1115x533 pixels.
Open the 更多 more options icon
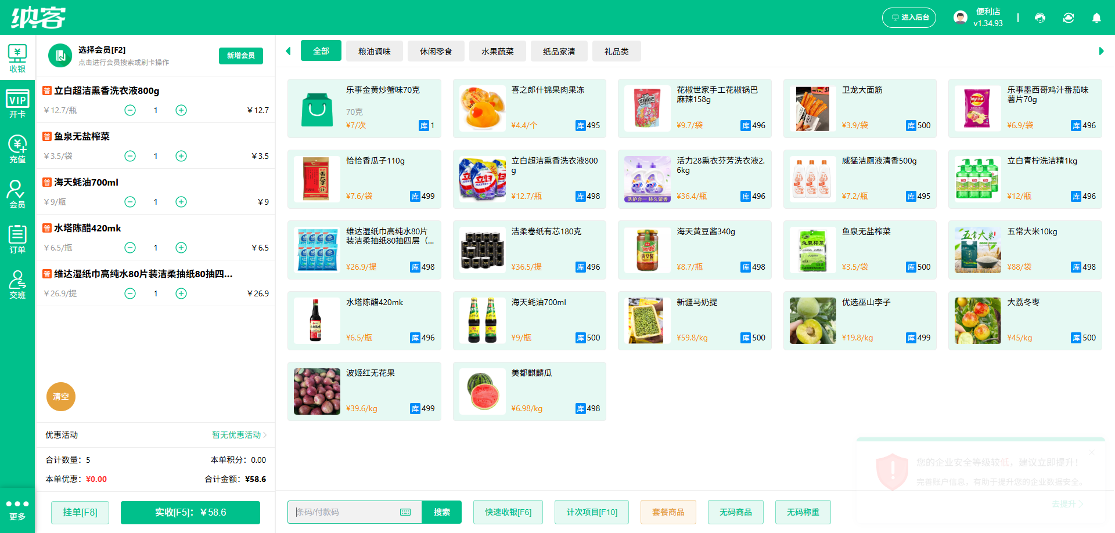(17, 510)
